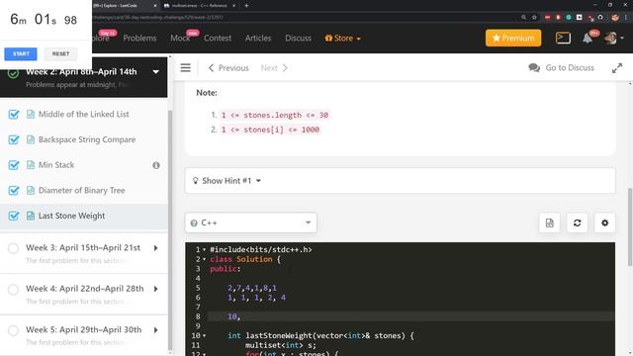Screen dimensions: 633x356
Task: Click the sidebar list vertical scrollbar
Action: click(170, 230)
